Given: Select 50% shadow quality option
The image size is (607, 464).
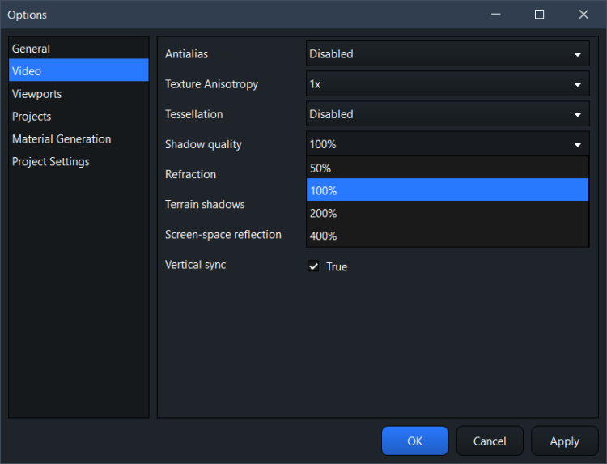Looking at the screenshot, I should 447,168.
